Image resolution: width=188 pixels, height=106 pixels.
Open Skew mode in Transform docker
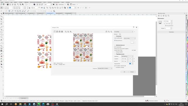168,16
